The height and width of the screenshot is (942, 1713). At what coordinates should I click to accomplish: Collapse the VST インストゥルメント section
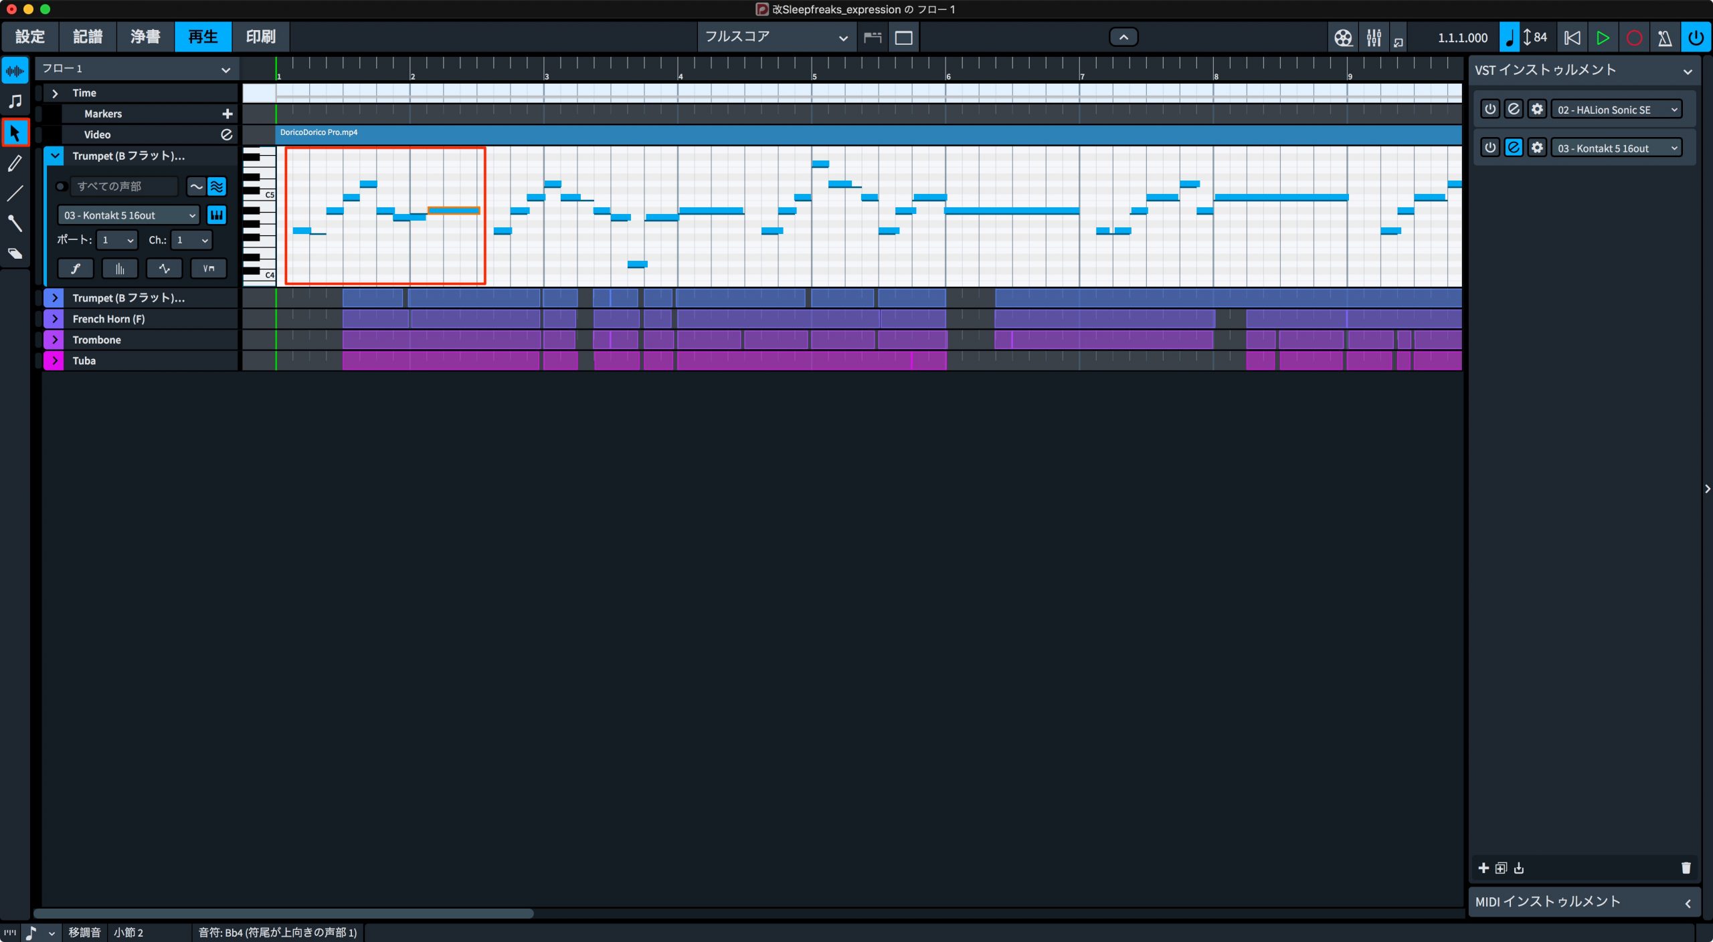pyautogui.click(x=1688, y=71)
